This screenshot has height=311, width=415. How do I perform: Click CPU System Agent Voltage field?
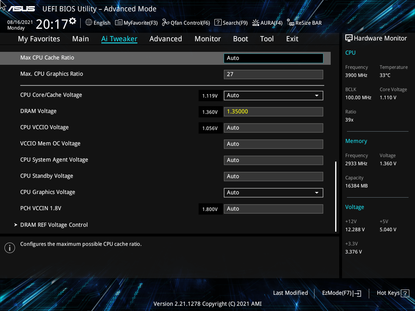(x=274, y=160)
